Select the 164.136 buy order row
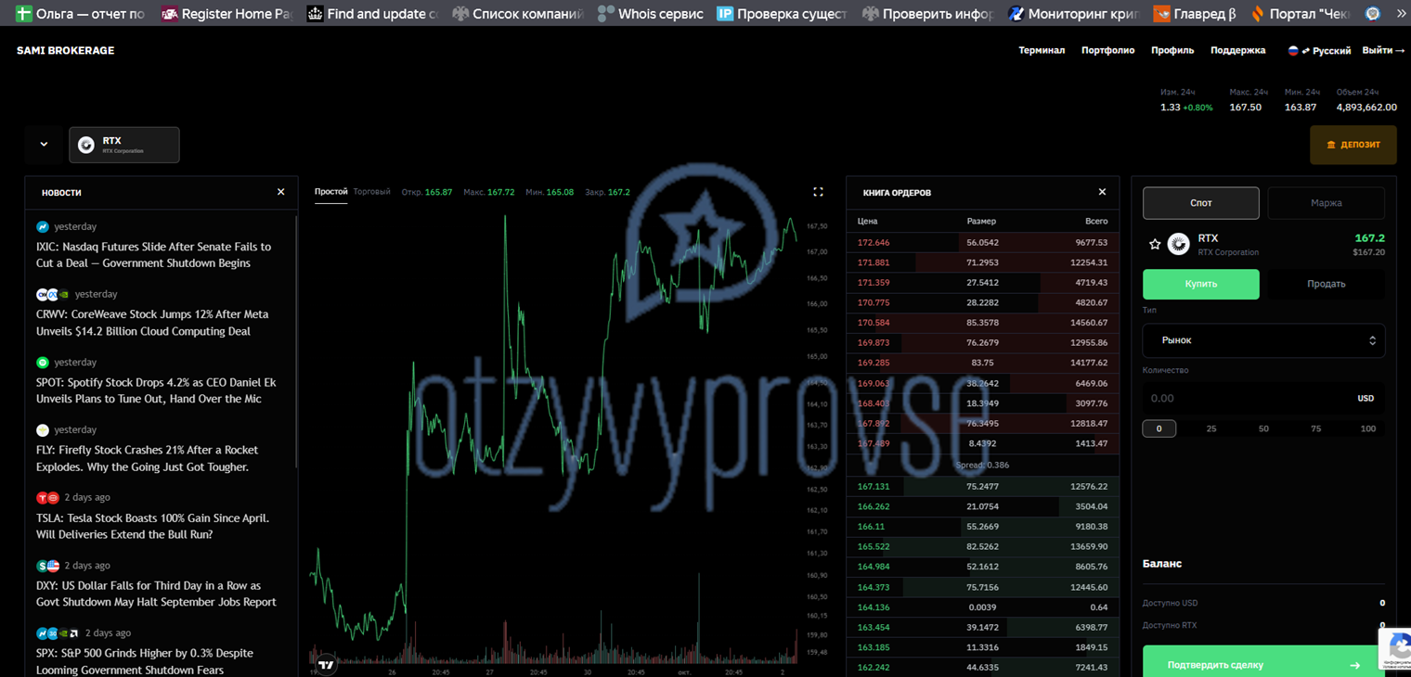This screenshot has height=677, width=1411. click(982, 607)
